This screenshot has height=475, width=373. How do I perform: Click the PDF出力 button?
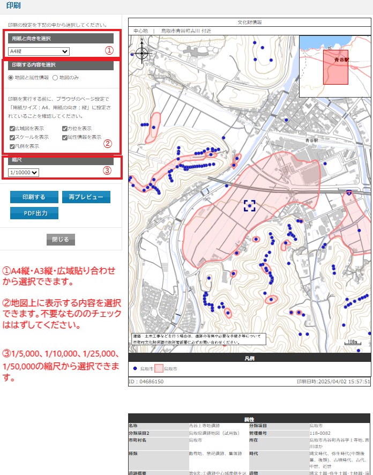tap(34, 213)
